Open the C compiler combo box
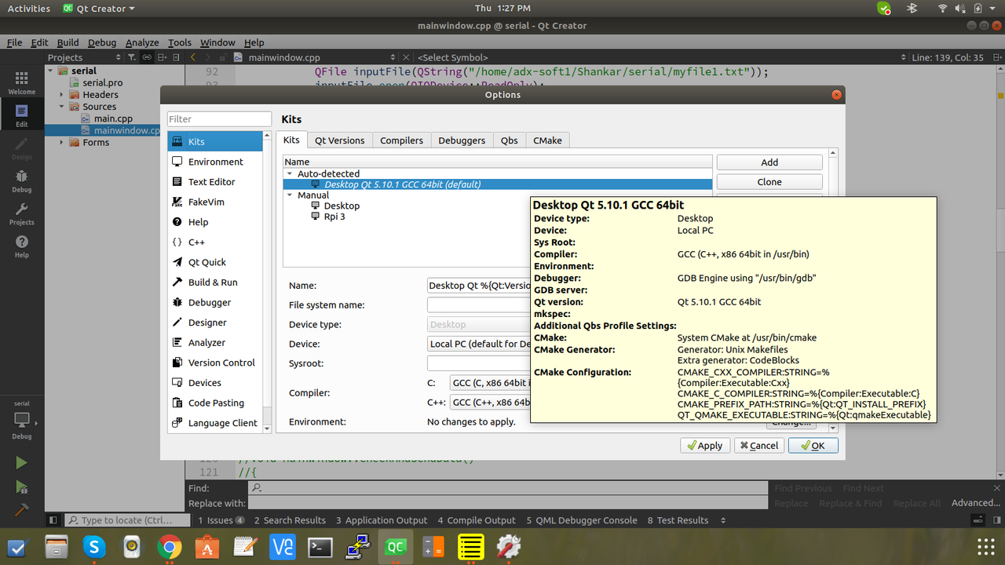1005x565 pixels. (x=490, y=383)
